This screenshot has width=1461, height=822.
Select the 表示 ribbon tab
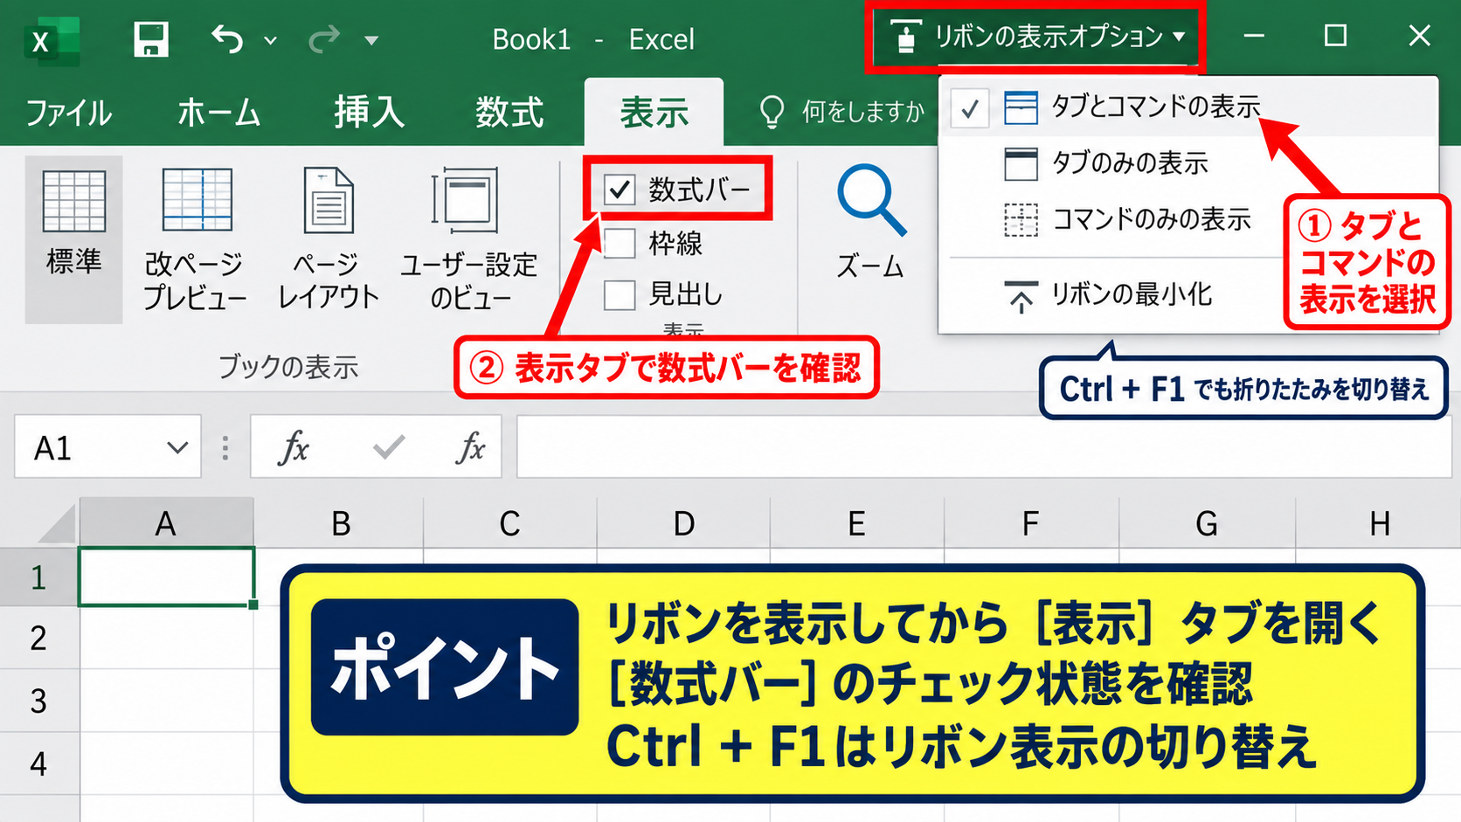654,112
